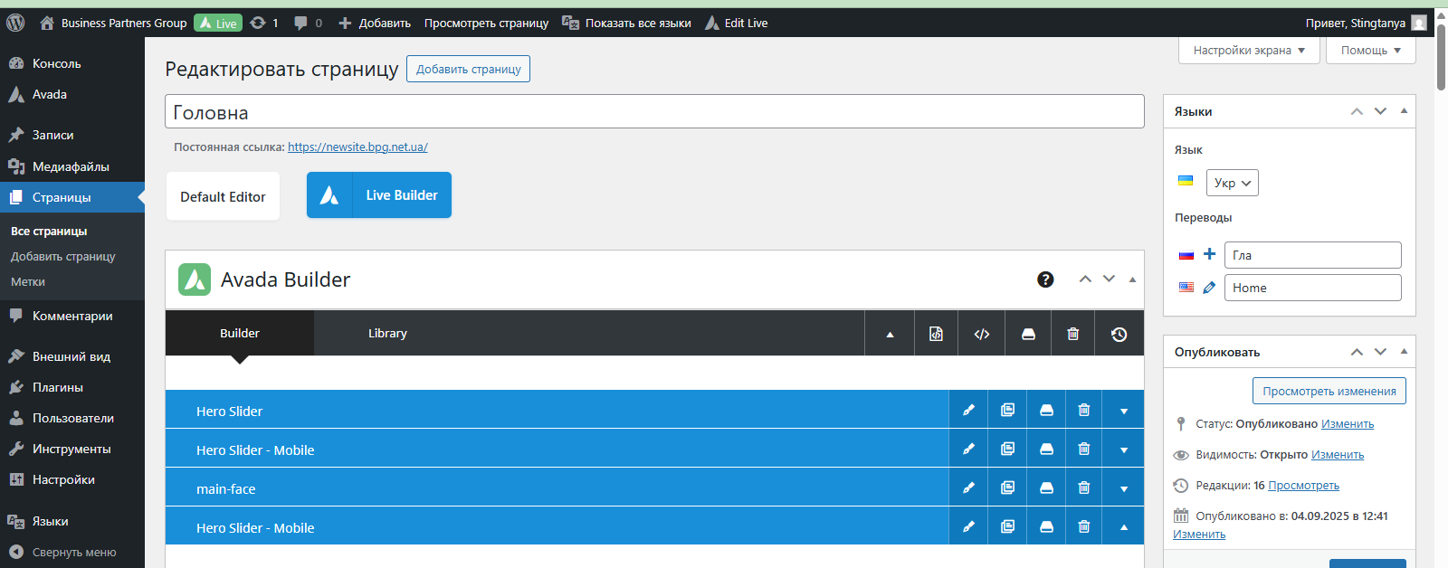Move Опубликовать panel down
The height and width of the screenshot is (568, 1448).
(1380, 352)
